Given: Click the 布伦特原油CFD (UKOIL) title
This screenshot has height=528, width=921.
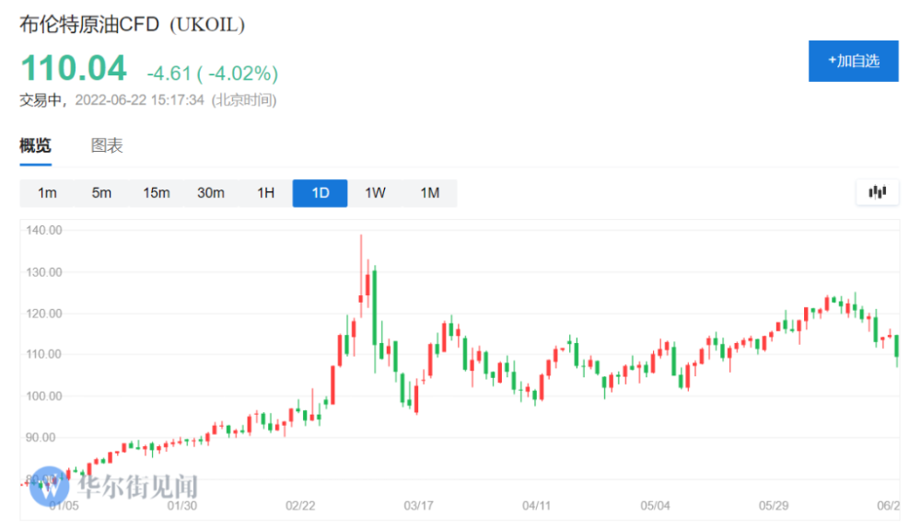Looking at the screenshot, I should (x=132, y=25).
